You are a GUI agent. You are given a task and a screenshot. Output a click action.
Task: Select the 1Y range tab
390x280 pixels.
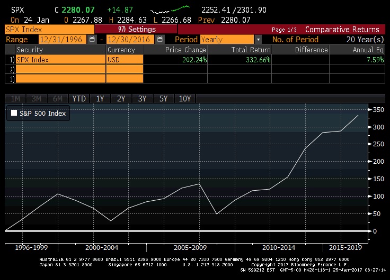[x=100, y=99]
